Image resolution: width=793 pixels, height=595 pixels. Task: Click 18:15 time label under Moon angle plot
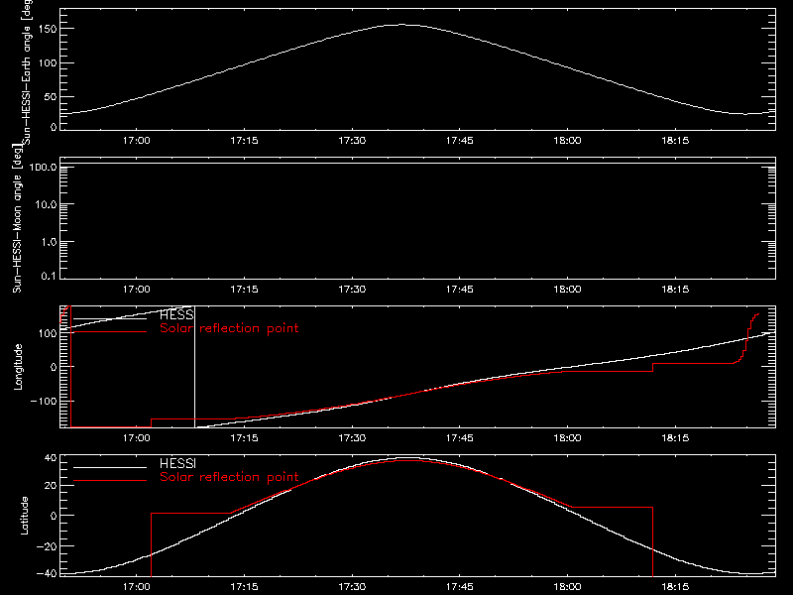pyautogui.click(x=675, y=290)
